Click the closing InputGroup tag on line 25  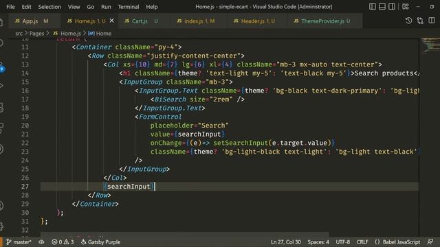[144, 169]
